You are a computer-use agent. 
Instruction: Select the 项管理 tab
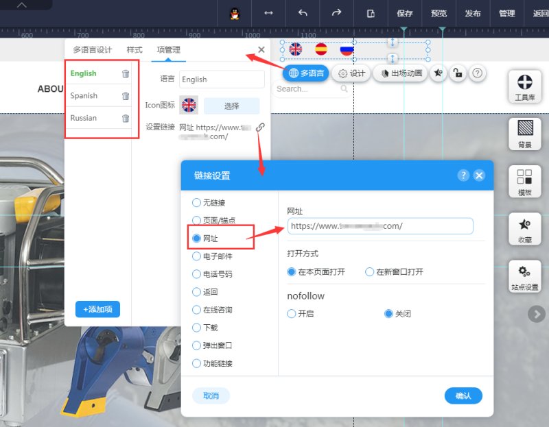coord(168,49)
